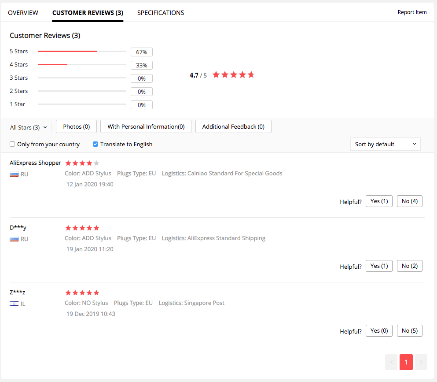Vote Yes (1) on D***y's review
The width and height of the screenshot is (437, 382).
coord(379,266)
